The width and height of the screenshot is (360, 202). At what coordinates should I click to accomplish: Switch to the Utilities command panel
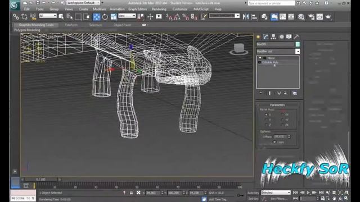[296, 36]
